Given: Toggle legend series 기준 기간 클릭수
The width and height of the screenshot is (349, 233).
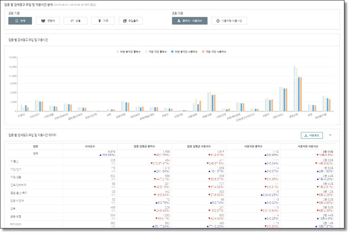Looking at the screenshot, I should [x=156, y=52].
